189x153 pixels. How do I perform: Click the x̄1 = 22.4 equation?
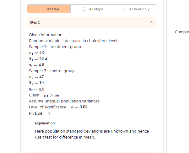click(x=38, y=59)
